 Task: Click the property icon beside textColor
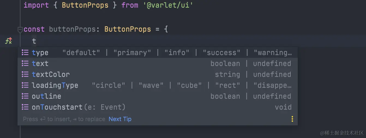[x=25, y=74]
